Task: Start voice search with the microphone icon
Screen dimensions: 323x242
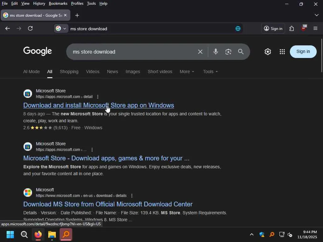Action: tap(215, 51)
